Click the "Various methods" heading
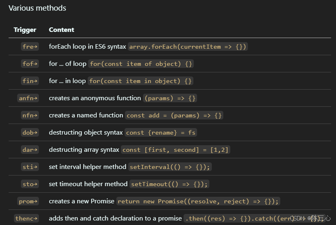Viewport: 336px width, 225px height. pos(37,8)
